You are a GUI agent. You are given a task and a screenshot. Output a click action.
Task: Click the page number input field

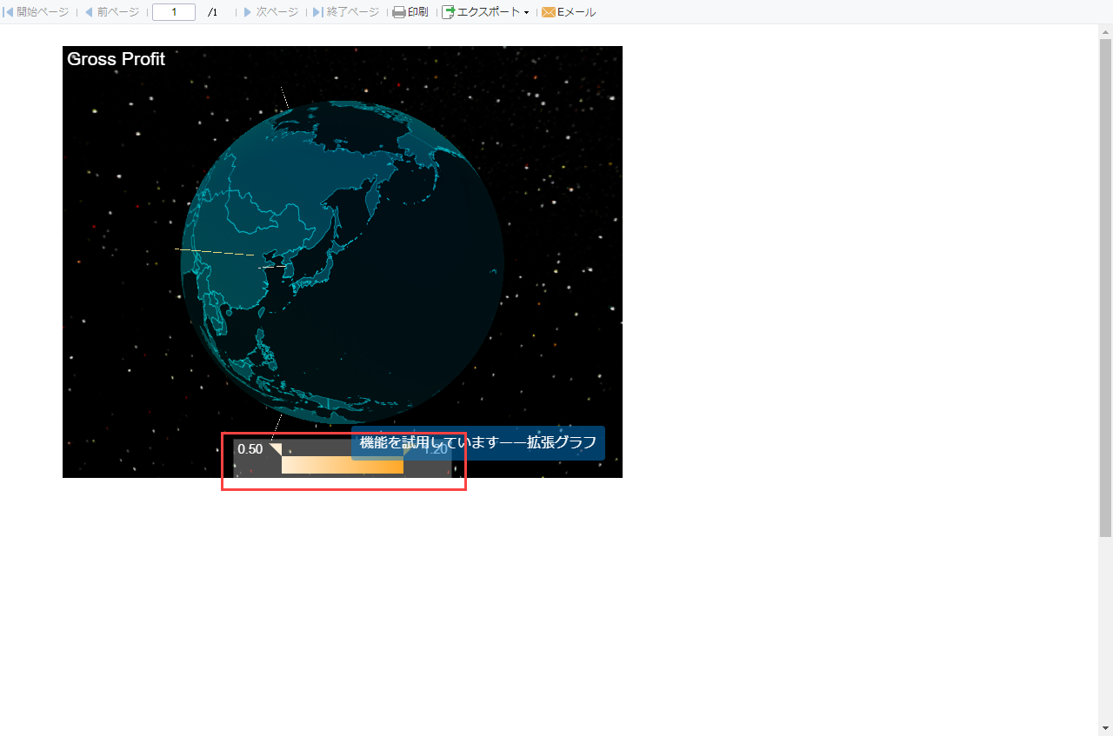pos(174,12)
